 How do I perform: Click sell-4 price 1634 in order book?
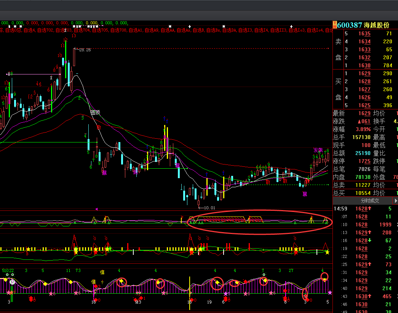tap(364, 41)
